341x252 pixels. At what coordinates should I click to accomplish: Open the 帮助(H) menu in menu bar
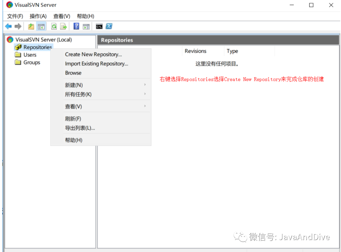pyautogui.click(x=86, y=16)
